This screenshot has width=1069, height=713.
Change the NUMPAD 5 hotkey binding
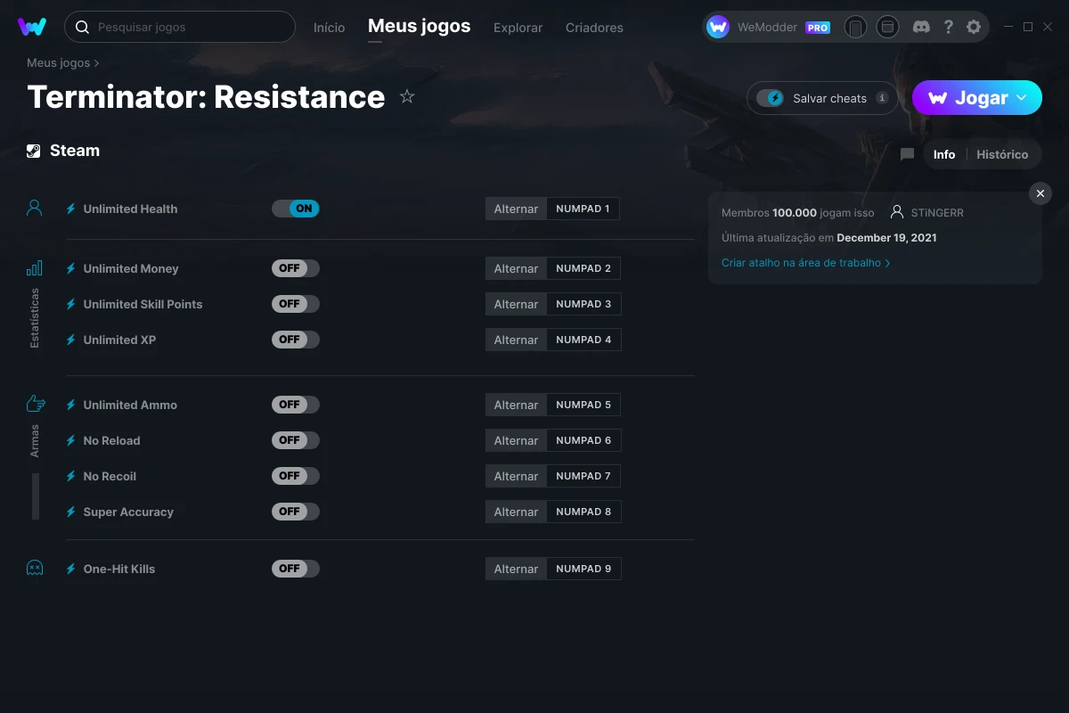583,405
